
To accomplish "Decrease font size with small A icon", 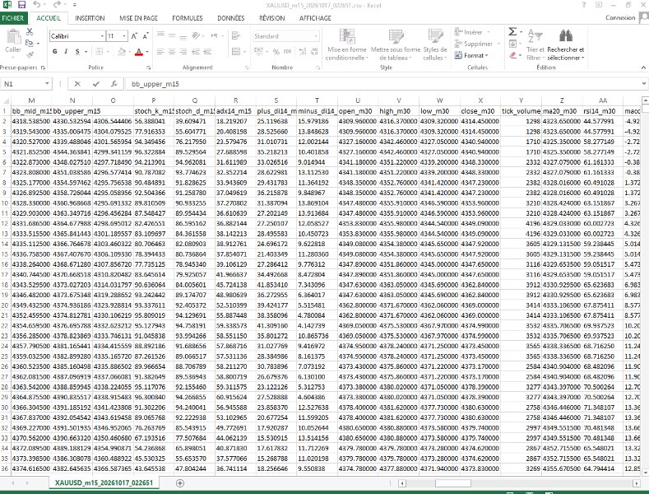I will pyautogui.click(x=146, y=36).
